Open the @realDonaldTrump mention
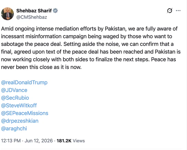This screenshot has width=187, height=150. (24, 83)
